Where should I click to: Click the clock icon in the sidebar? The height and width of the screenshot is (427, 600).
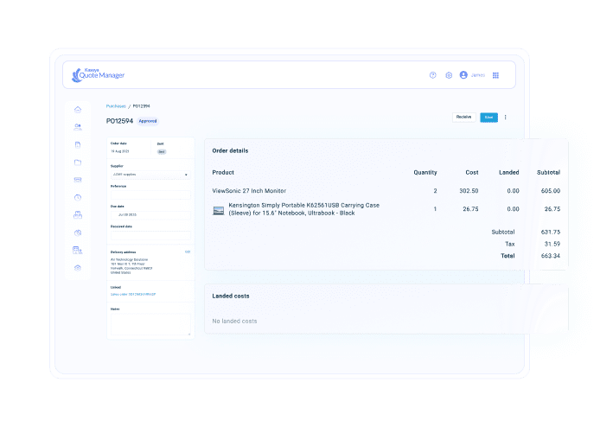(x=78, y=197)
